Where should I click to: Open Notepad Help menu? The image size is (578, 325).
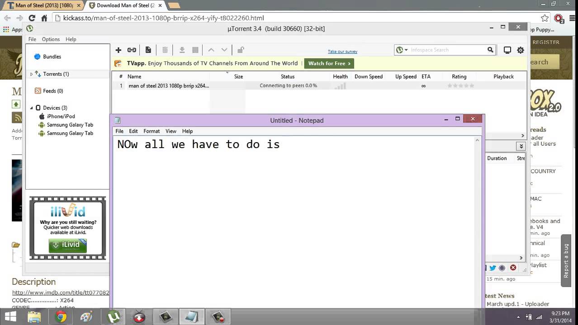pos(187,131)
